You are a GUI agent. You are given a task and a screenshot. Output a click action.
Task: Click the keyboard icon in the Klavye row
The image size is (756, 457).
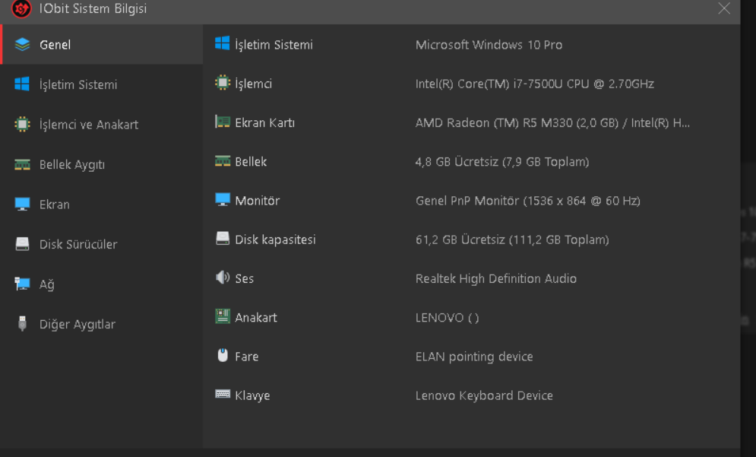point(223,395)
